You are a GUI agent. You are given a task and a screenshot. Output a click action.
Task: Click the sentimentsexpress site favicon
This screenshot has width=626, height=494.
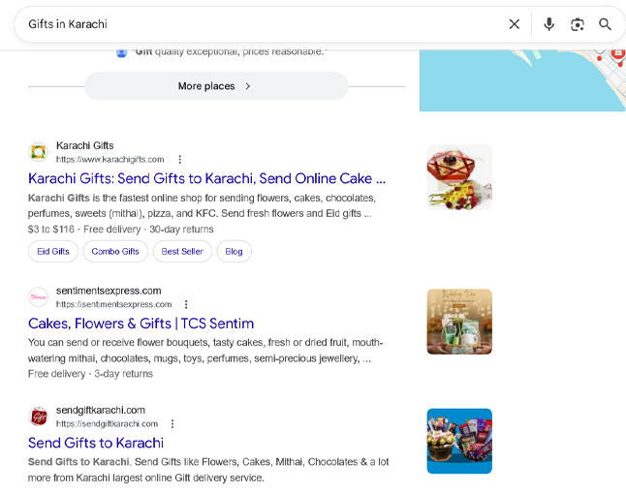tap(38, 296)
